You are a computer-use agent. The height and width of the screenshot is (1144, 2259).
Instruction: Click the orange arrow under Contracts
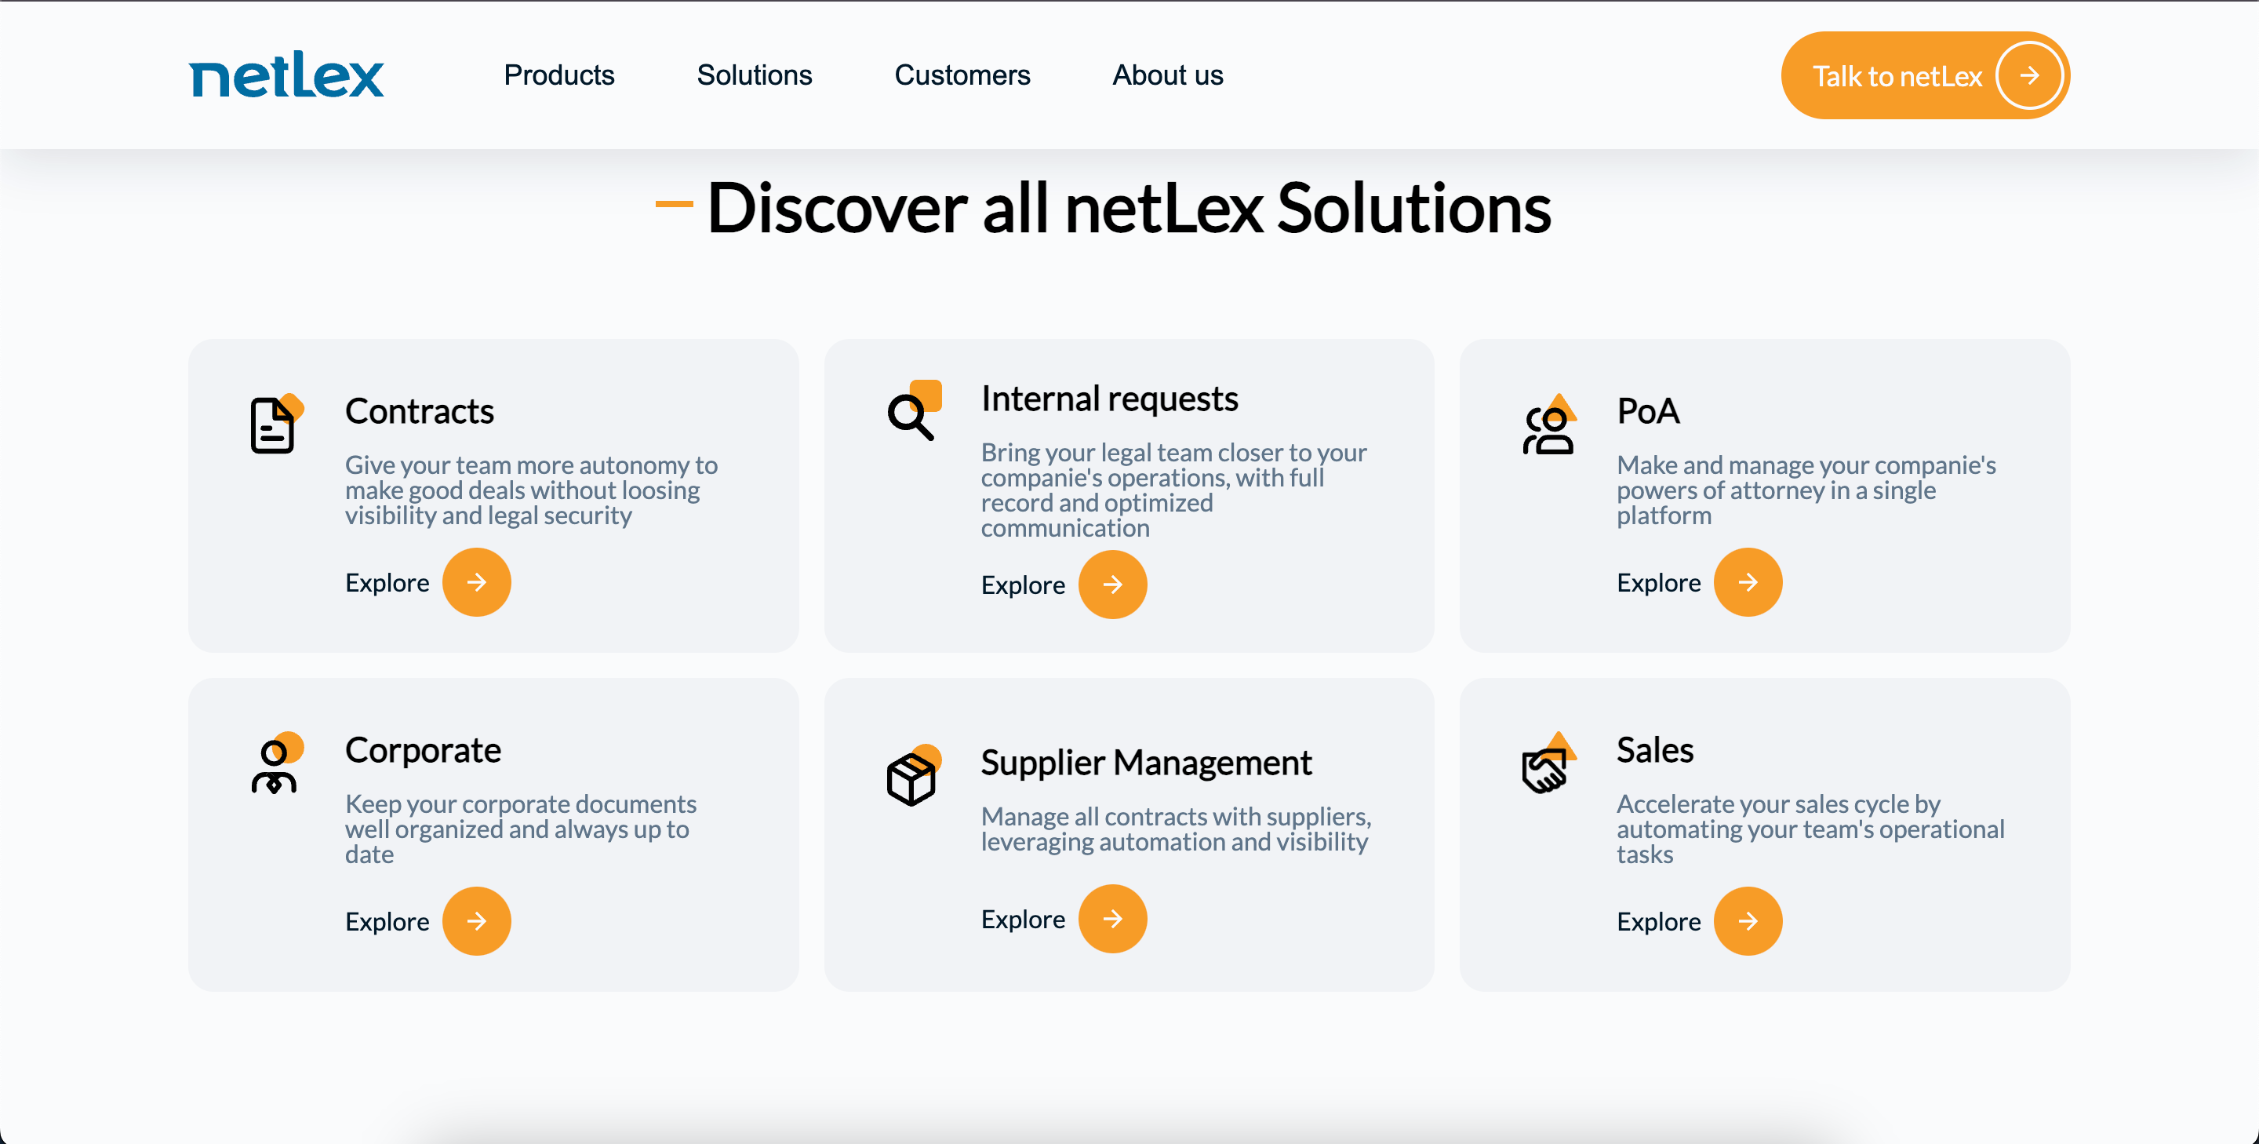point(476,582)
